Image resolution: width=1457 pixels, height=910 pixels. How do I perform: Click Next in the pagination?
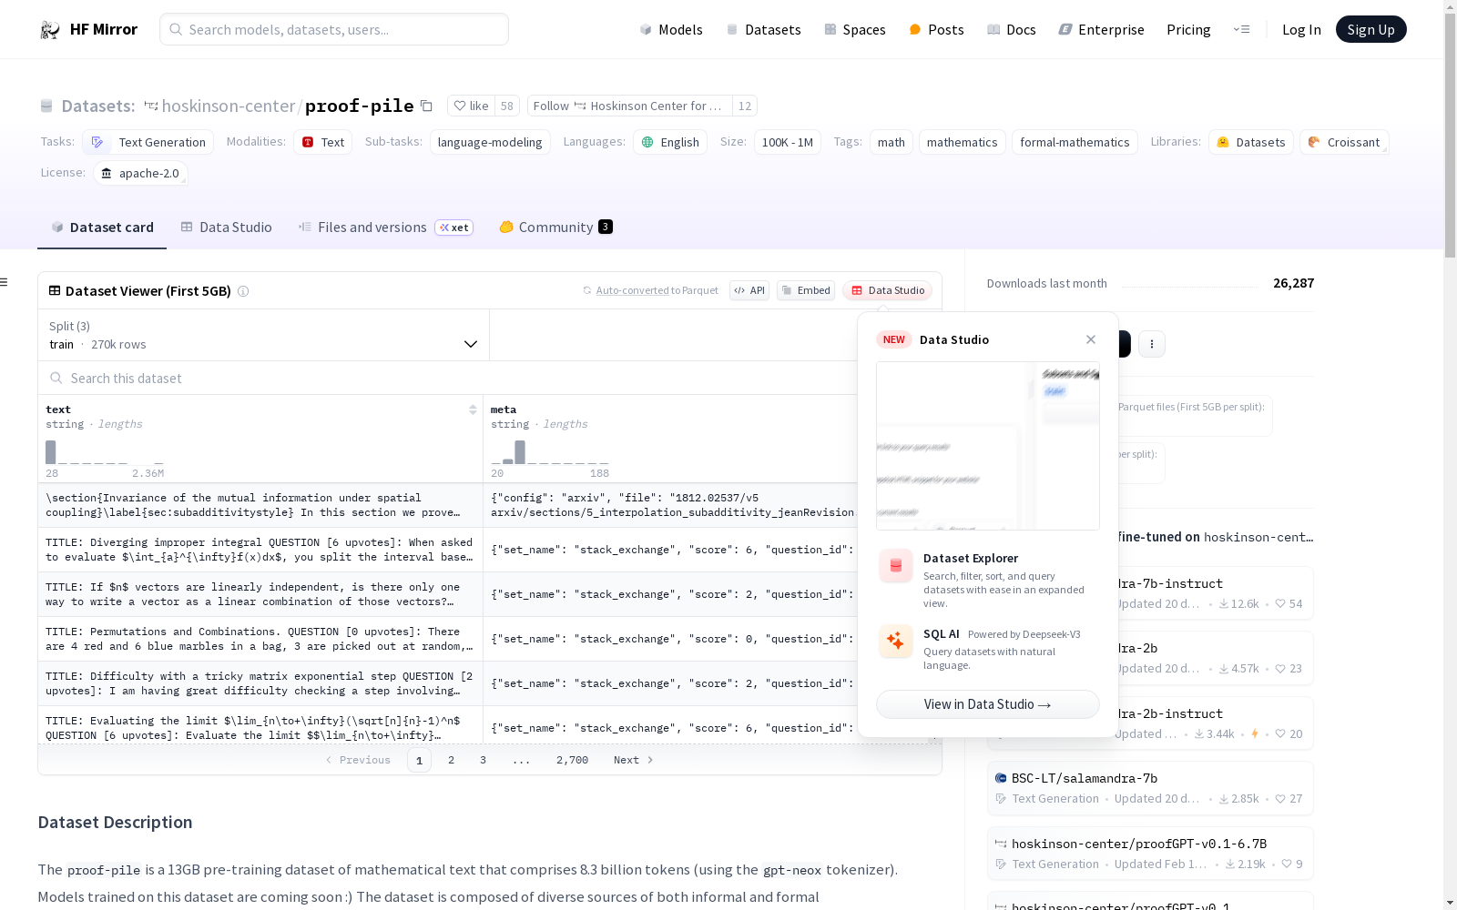(634, 760)
